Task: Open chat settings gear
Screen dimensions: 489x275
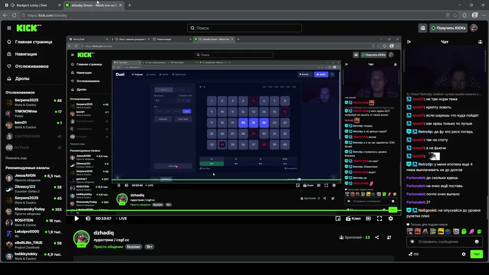Action: [x=464, y=254]
